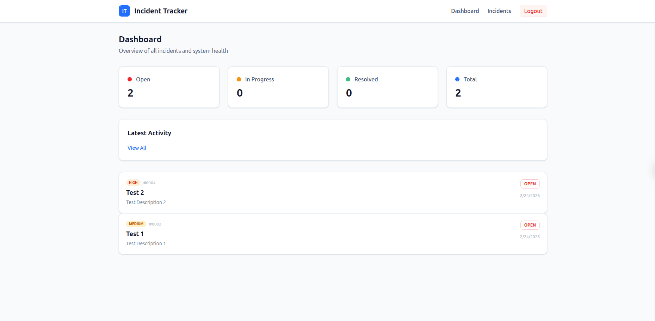655x321 pixels.
Task: Click the orange In Progress status dot
Action: tap(239, 79)
